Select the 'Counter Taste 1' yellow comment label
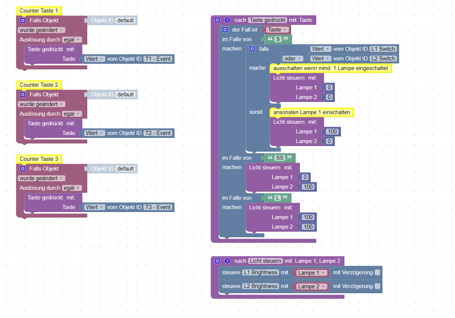455x318 pixels. pos(39,11)
